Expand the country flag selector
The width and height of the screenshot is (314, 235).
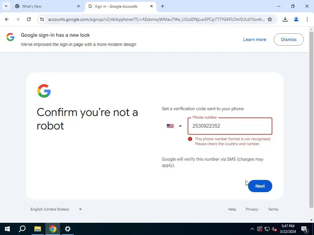(174, 126)
